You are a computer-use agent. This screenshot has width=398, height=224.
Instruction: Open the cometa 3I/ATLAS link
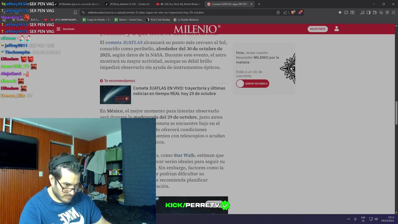click(124, 43)
